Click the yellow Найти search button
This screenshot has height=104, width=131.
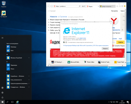point(121,42)
